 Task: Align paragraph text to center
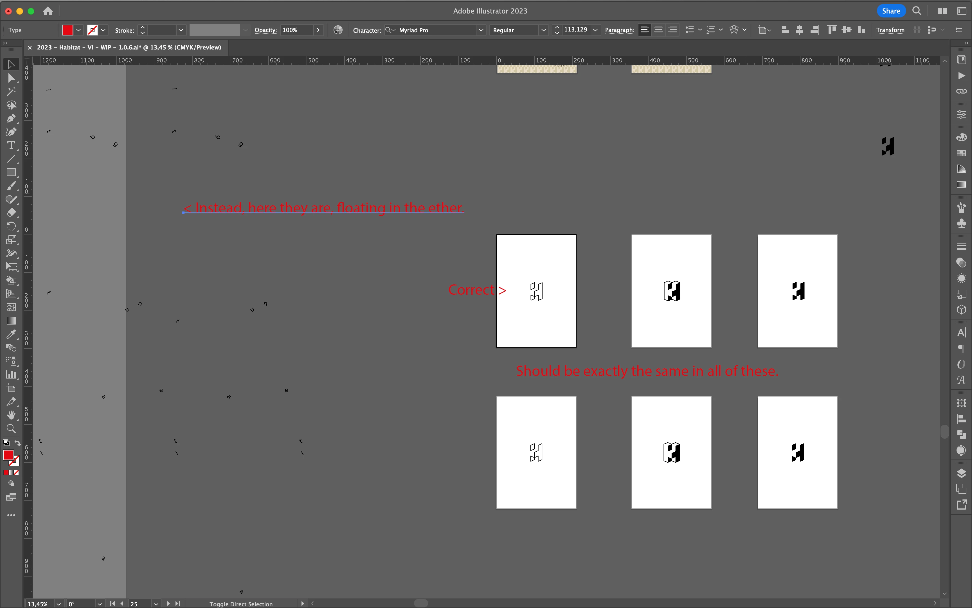coord(658,30)
